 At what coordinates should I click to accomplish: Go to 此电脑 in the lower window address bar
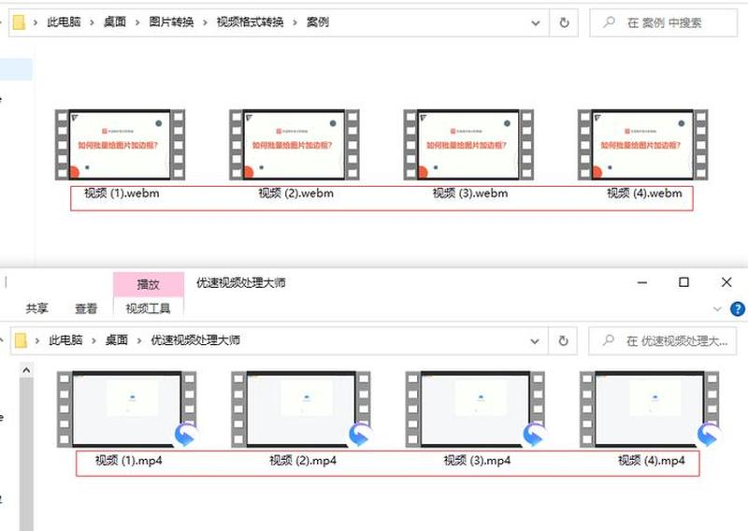click(65, 340)
